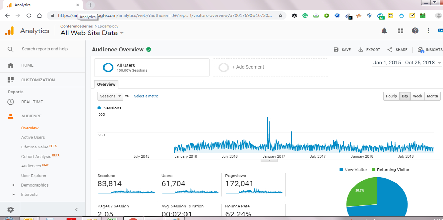Open the blue shield extension icon
This screenshot has height=220, width=443.
pos(369,16)
